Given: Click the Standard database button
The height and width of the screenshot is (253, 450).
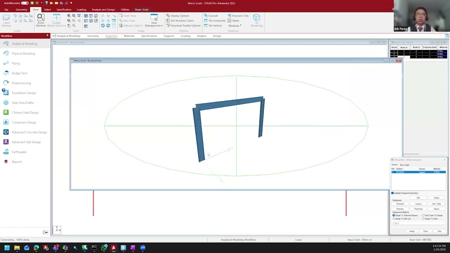Looking at the screenshot, I should tap(400, 204).
